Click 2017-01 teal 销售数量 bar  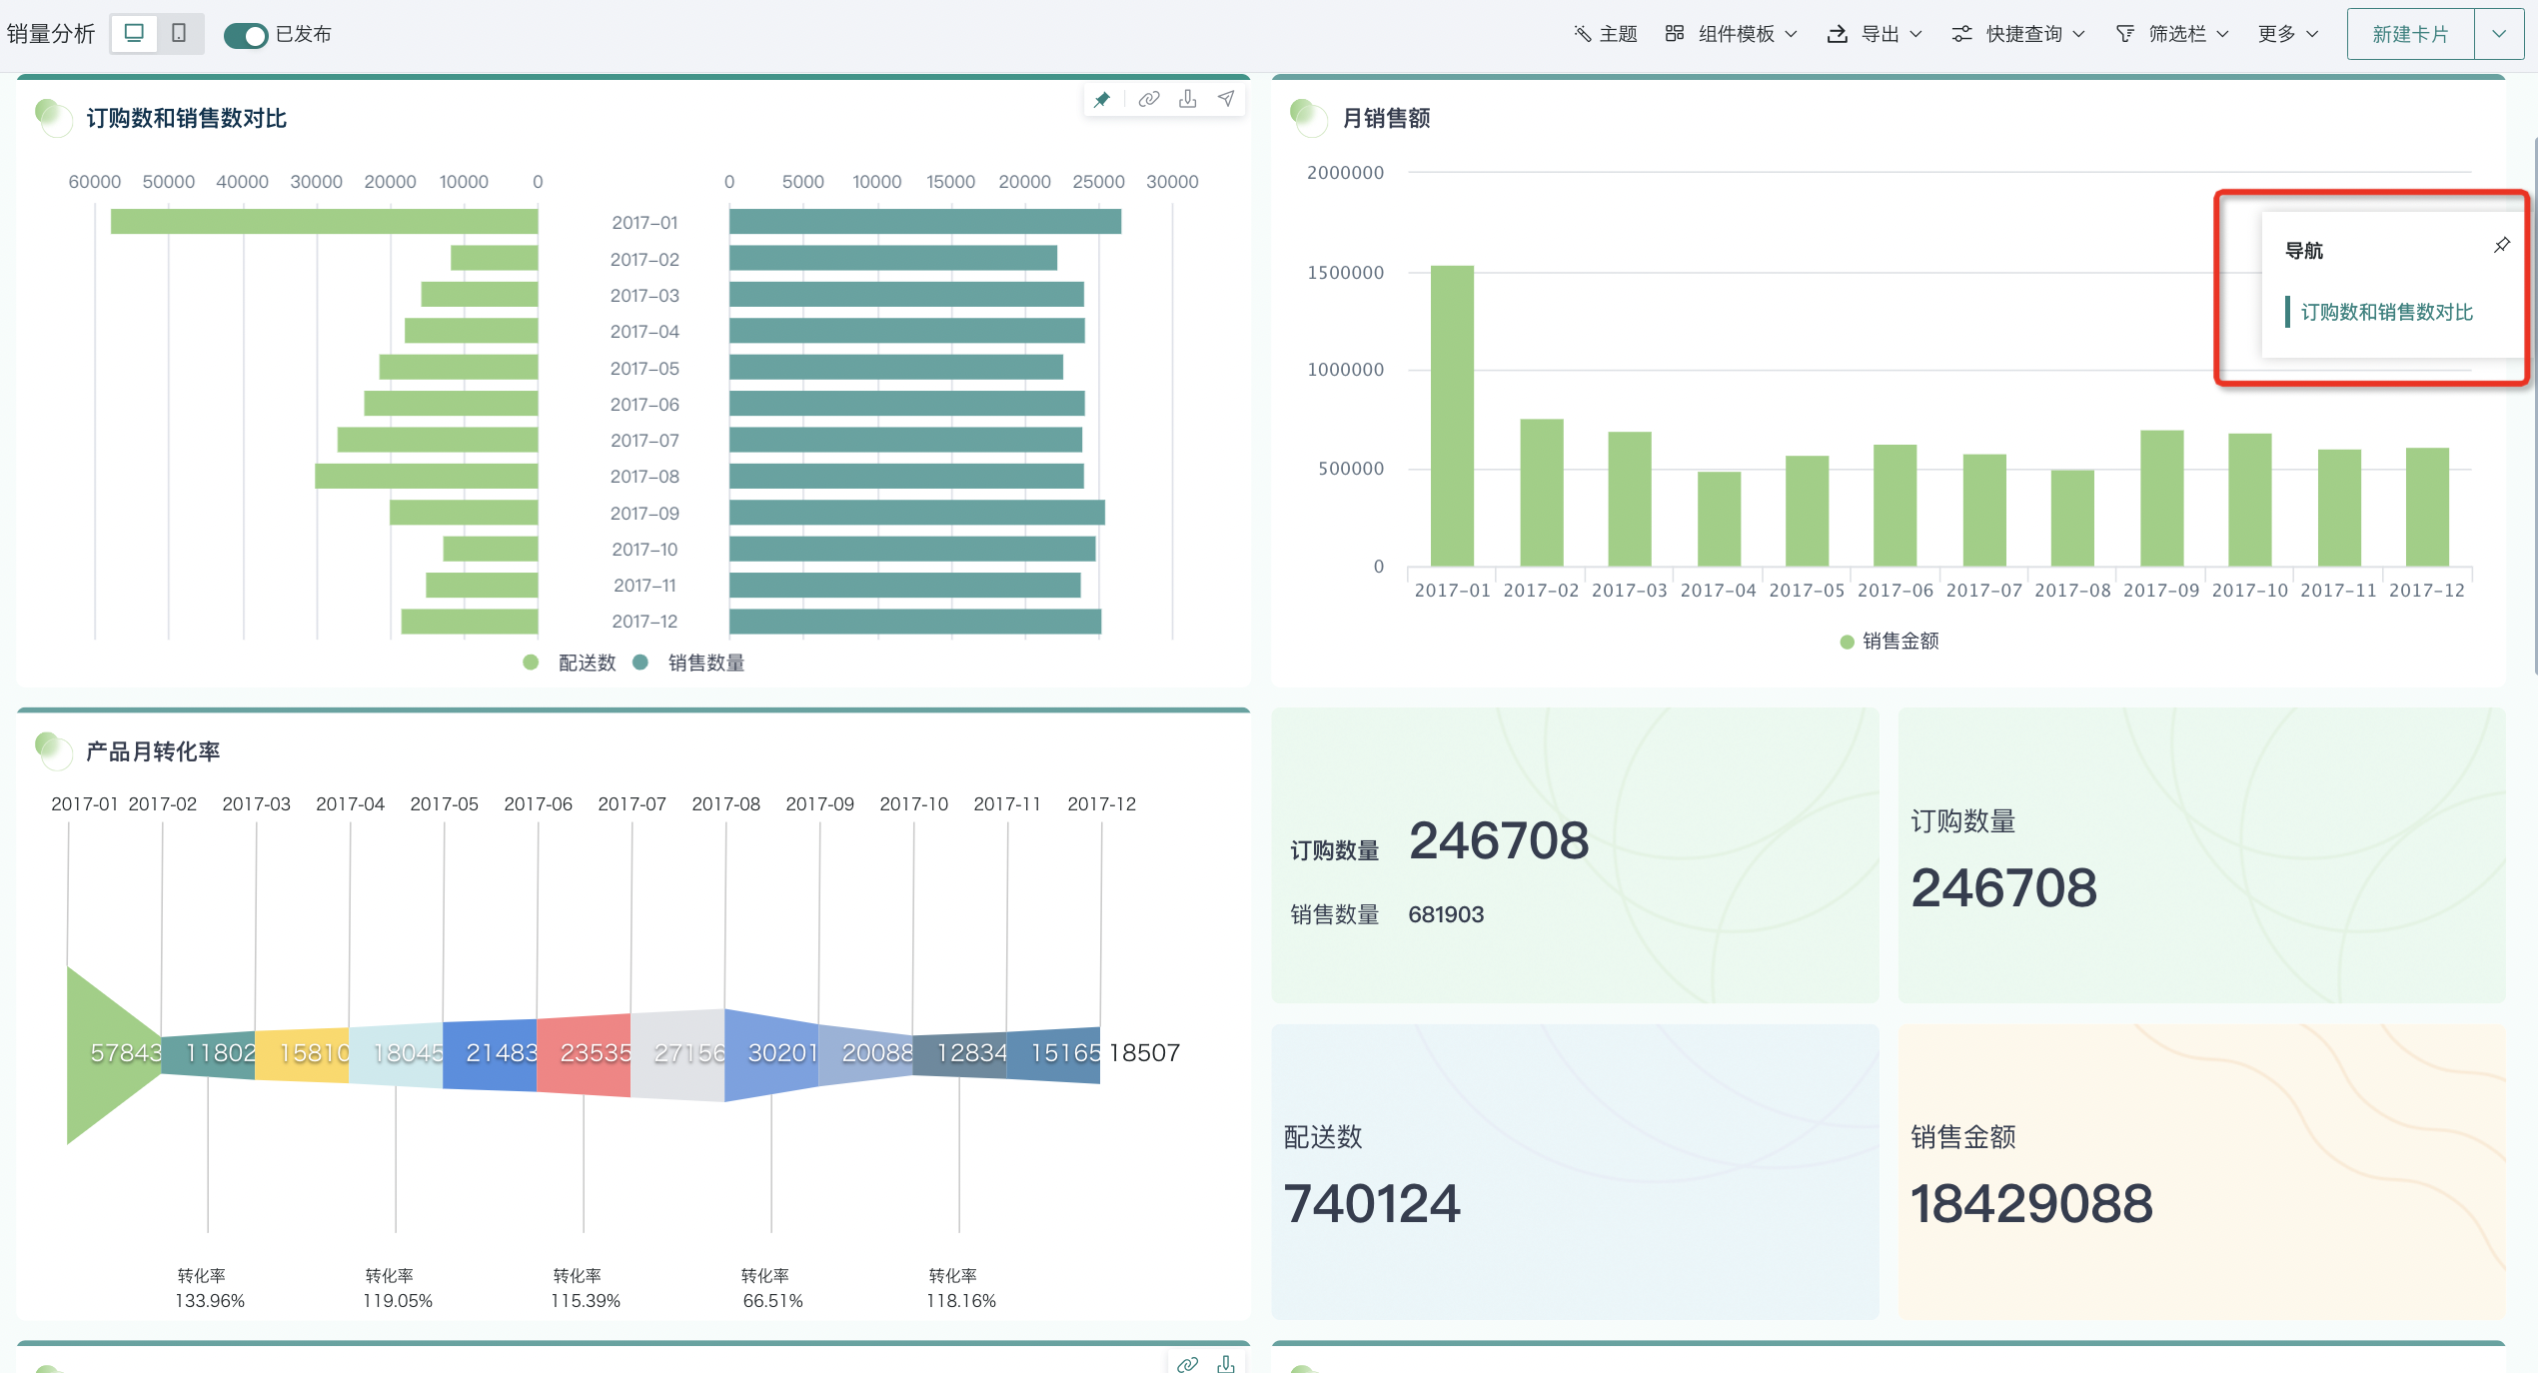[x=925, y=222]
